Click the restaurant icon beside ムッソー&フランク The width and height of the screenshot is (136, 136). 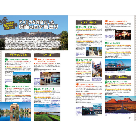[77, 84]
